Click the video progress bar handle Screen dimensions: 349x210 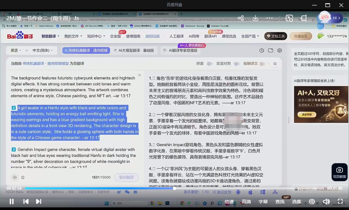pyautogui.click(x=174, y=188)
